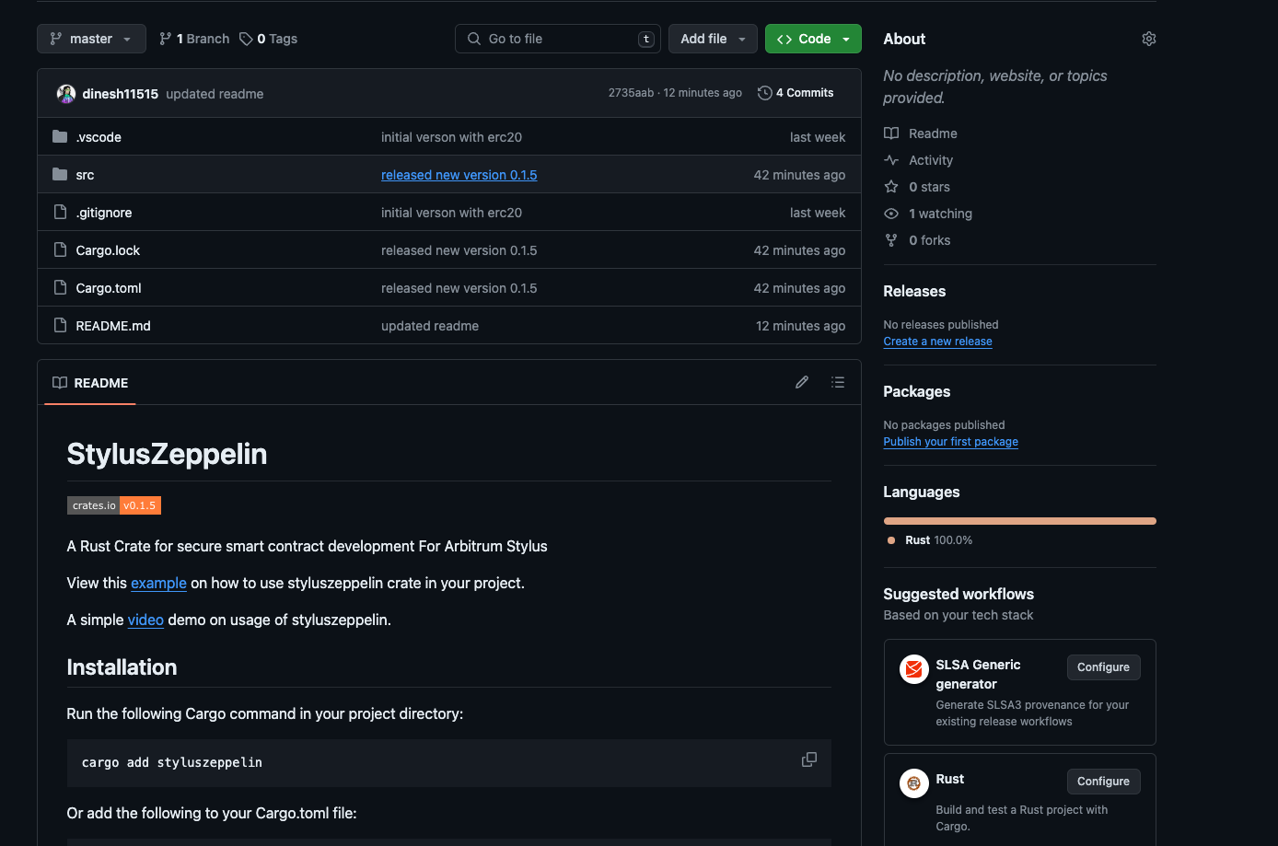Click the Rust 100.0% language entry
This screenshot has width=1278, height=846.
(930, 540)
